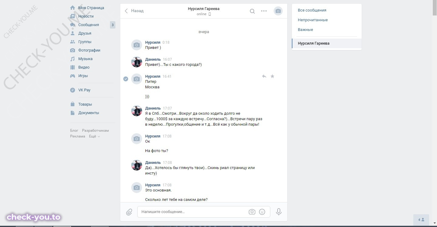The height and width of the screenshot is (227, 437).
Task: Attach photo via input camera icon
Action: (x=252, y=212)
